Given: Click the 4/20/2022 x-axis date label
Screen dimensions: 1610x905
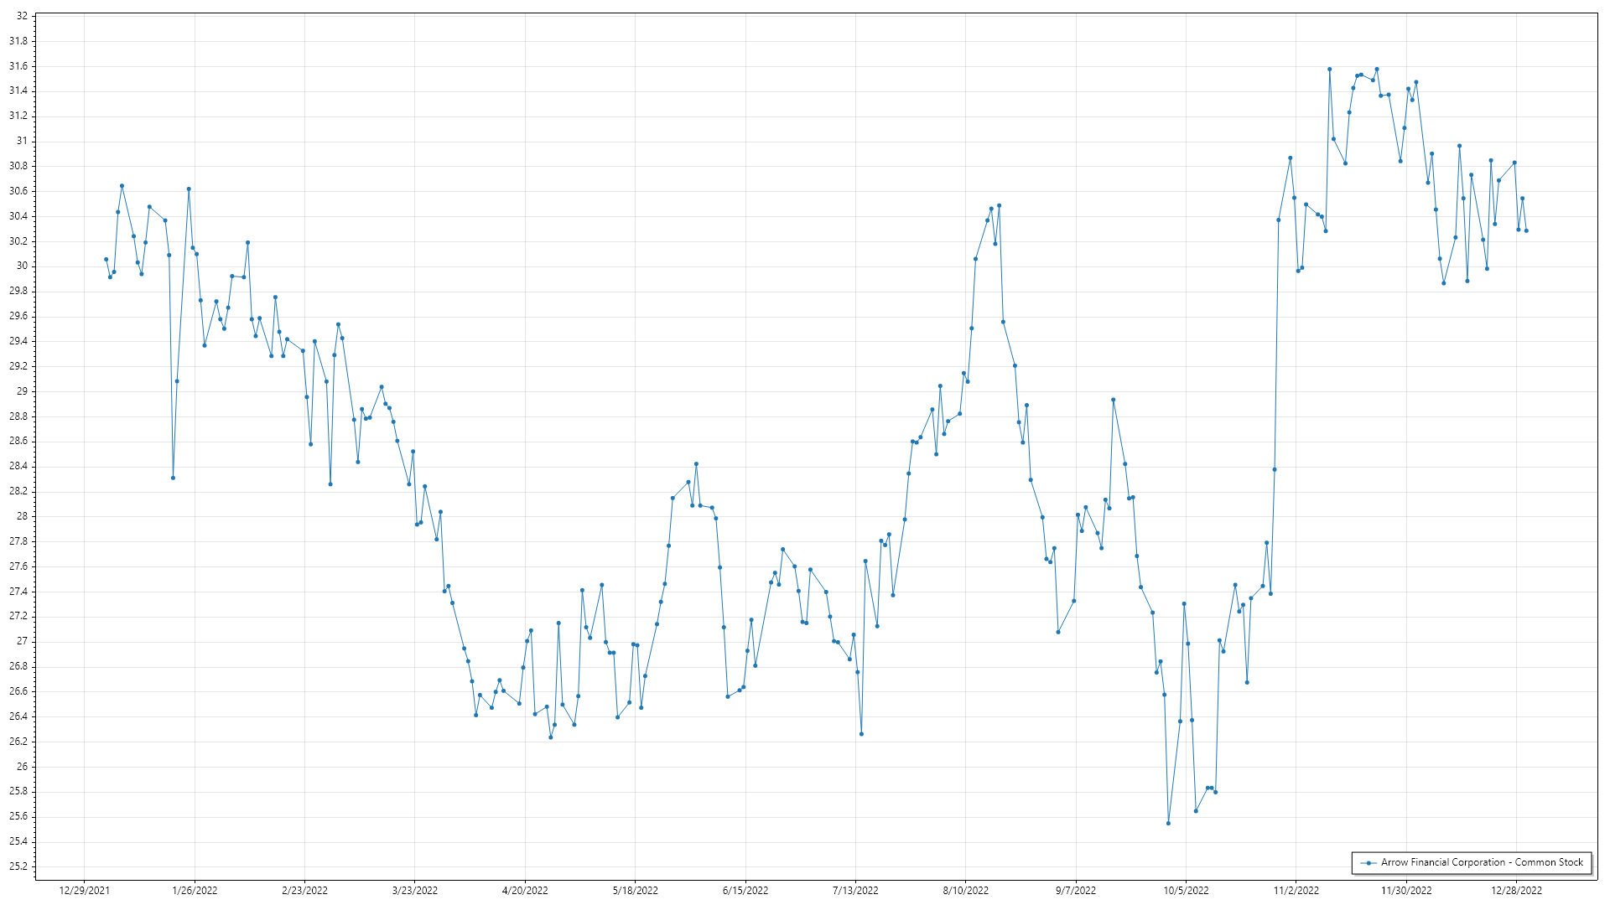Looking at the screenshot, I should pyautogui.click(x=525, y=891).
